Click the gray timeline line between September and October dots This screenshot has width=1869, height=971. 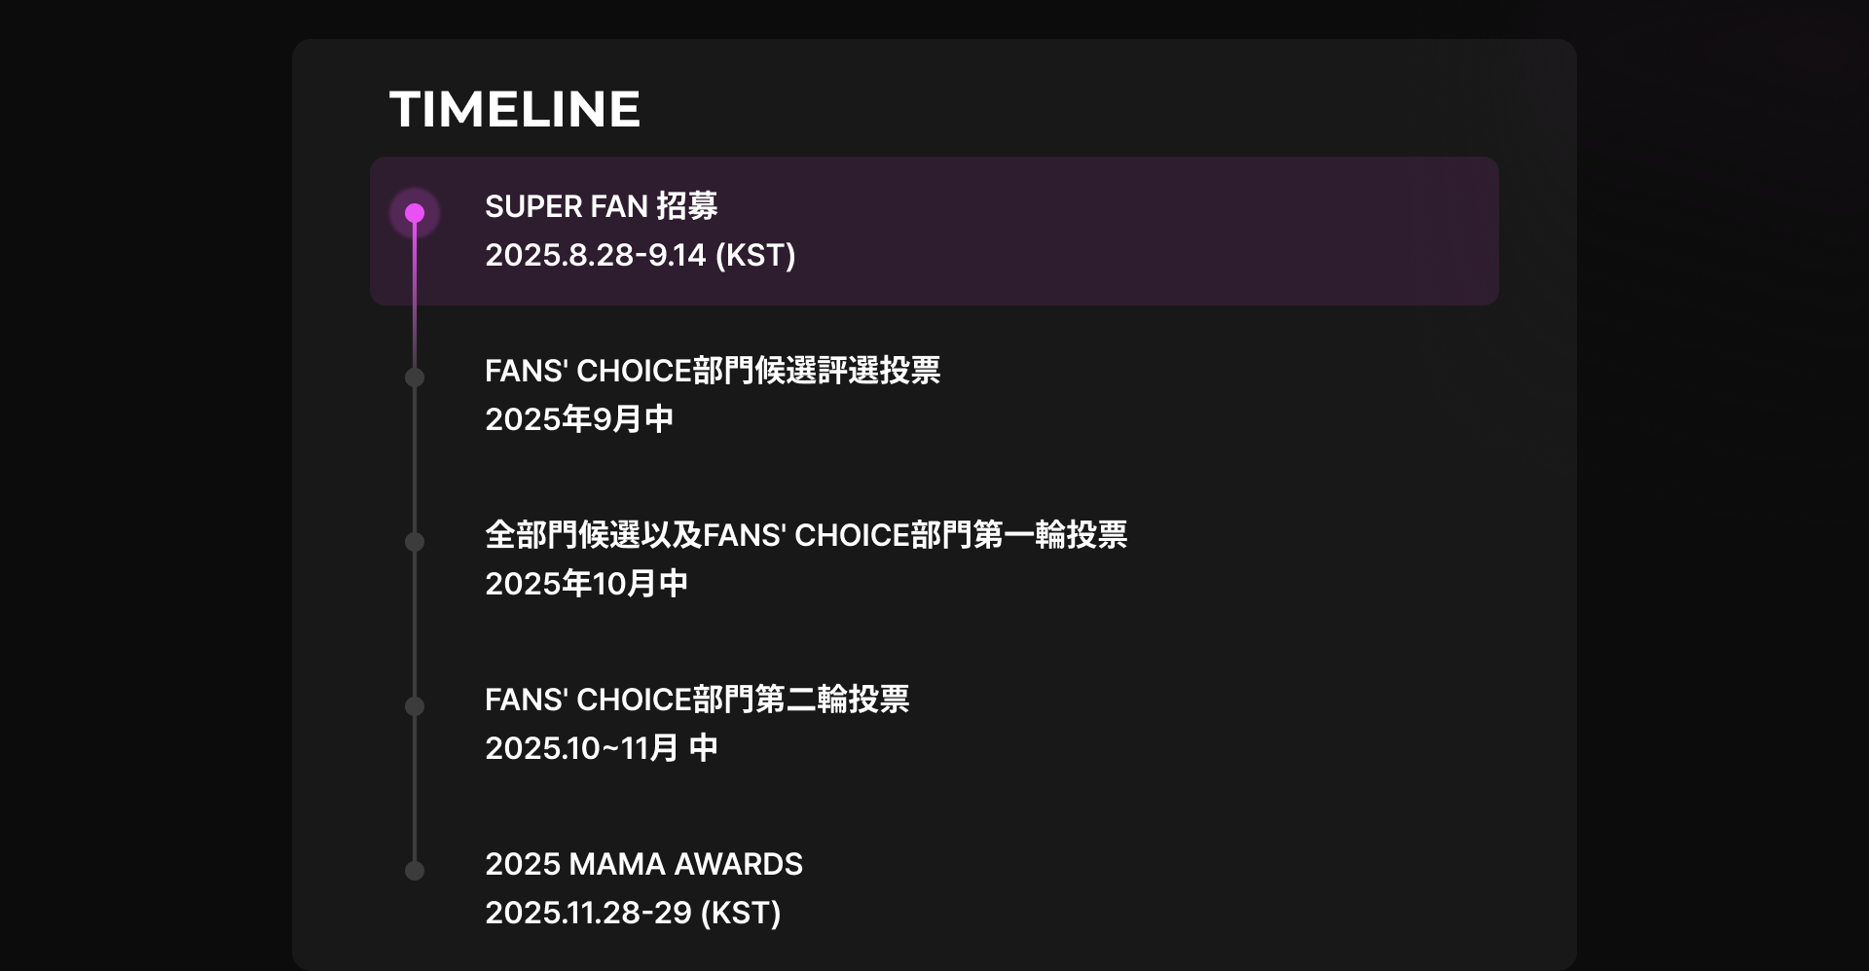click(x=415, y=459)
